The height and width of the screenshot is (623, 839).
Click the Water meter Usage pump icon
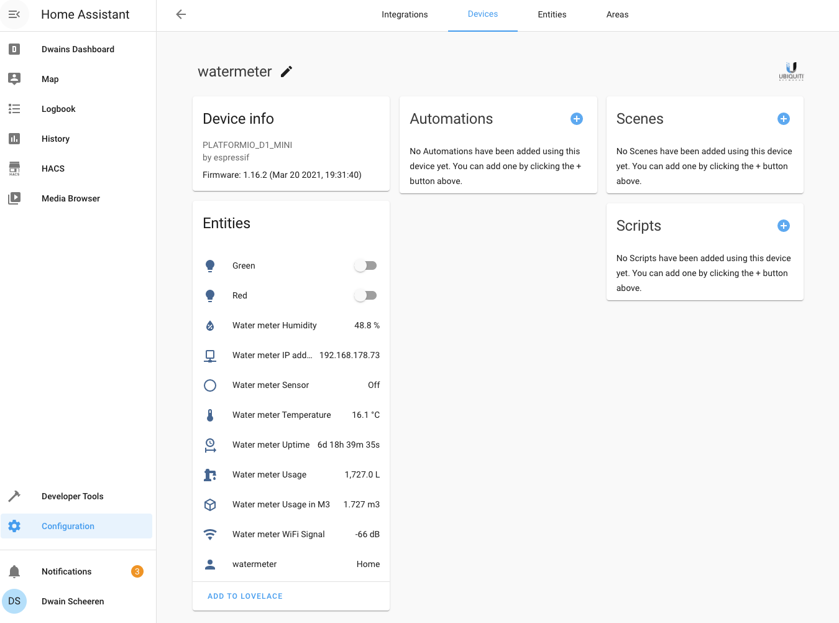[x=210, y=474]
